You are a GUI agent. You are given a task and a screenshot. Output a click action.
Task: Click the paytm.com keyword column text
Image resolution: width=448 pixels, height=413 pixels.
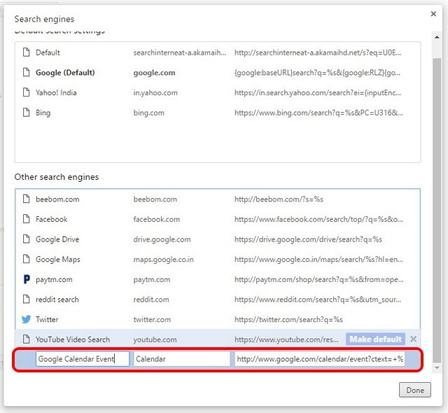[152, 279]
